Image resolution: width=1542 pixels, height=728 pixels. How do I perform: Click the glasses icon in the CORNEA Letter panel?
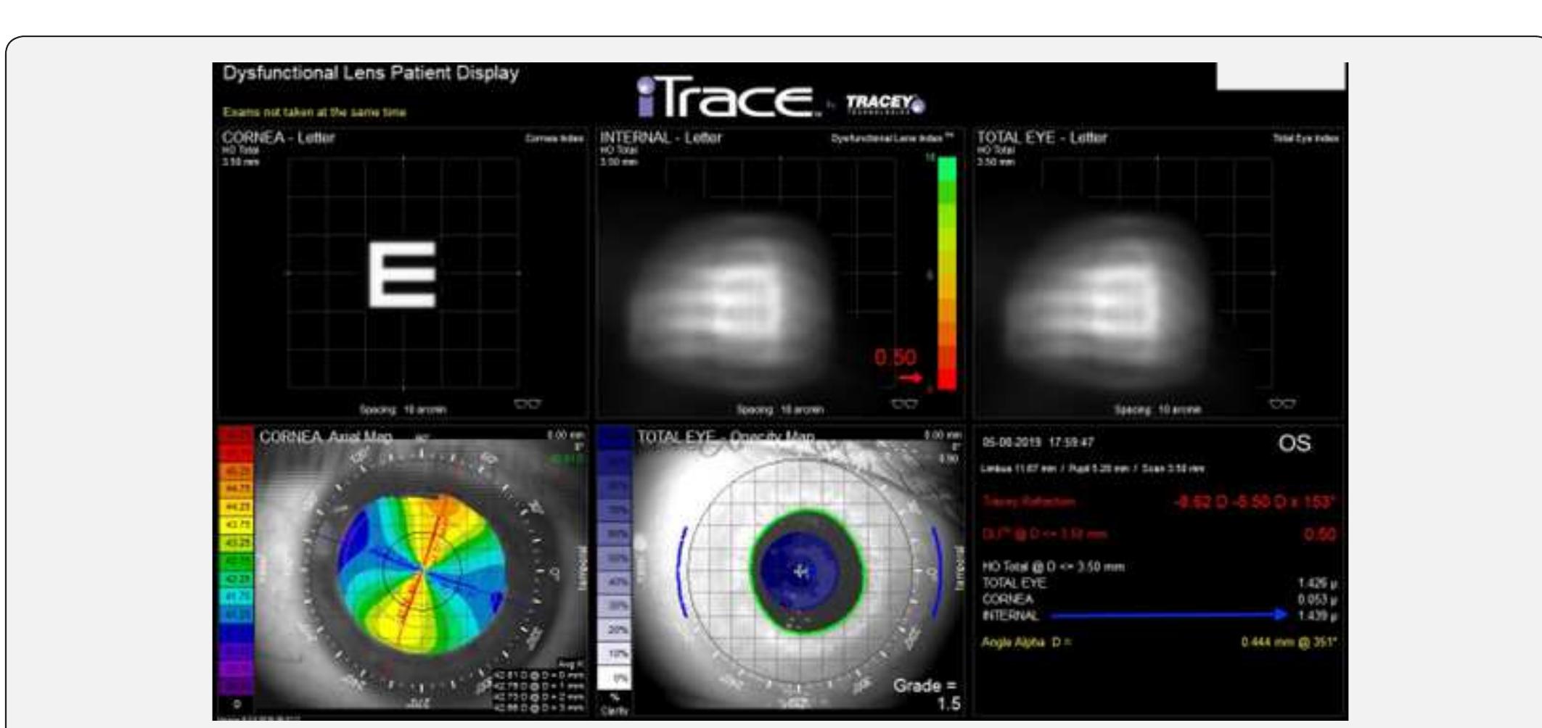[x=527, y=403]
